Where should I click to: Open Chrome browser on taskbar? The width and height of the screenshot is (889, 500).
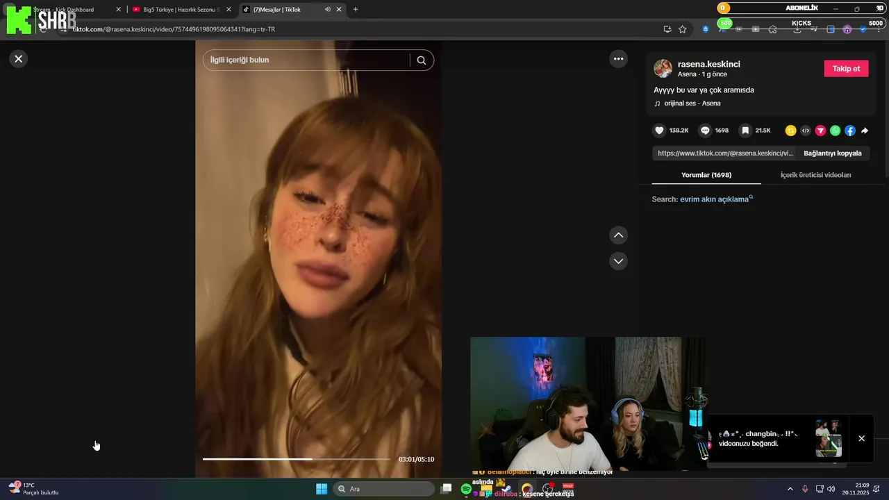coord(527,489)
